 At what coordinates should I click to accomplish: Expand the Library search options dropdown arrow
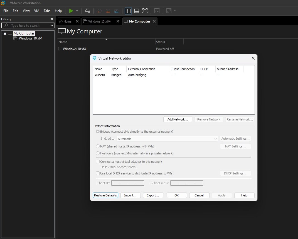(x=52, y=26)
